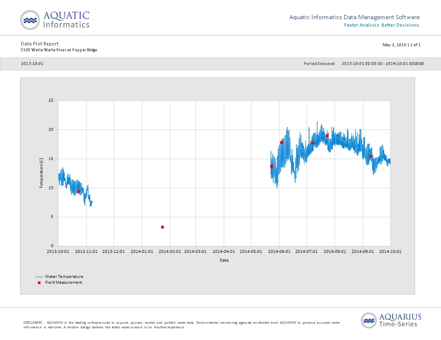Click the 'May 2, 2016 | 1 of 1' text
This screenshot has height=340, width=441.
pyautogui.click(x=401, y=45)
